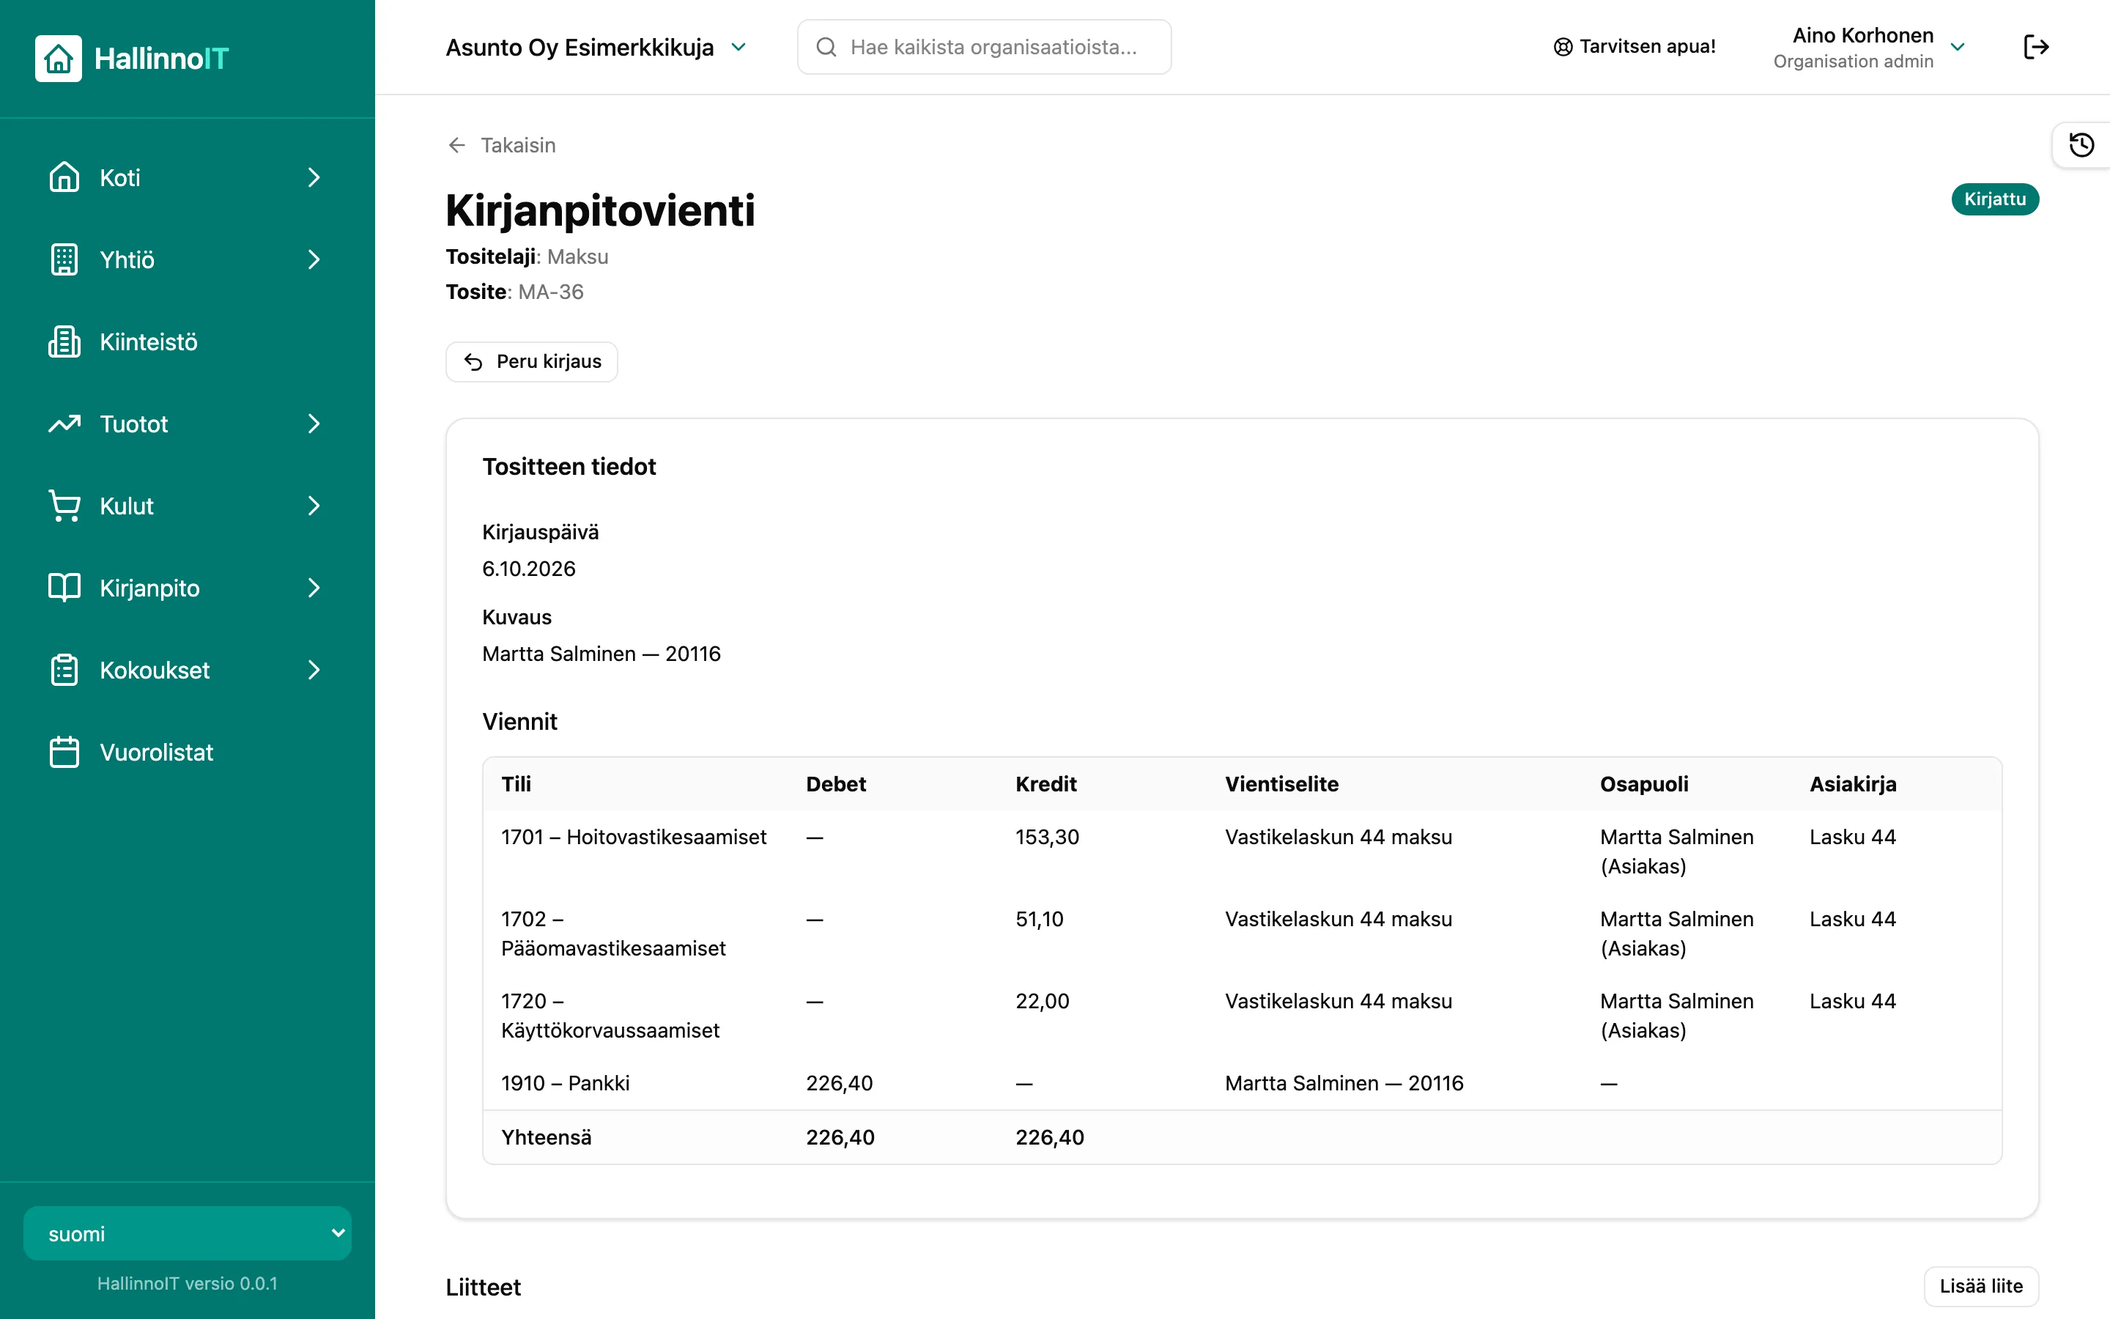Select the Kokoukset menu label
This screenshot has width=2110, height=1319.
click(155, 670)
